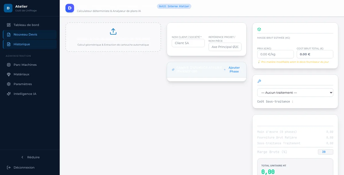Click the plan upload drop zone
344x175 pixels.
point(113,37)
